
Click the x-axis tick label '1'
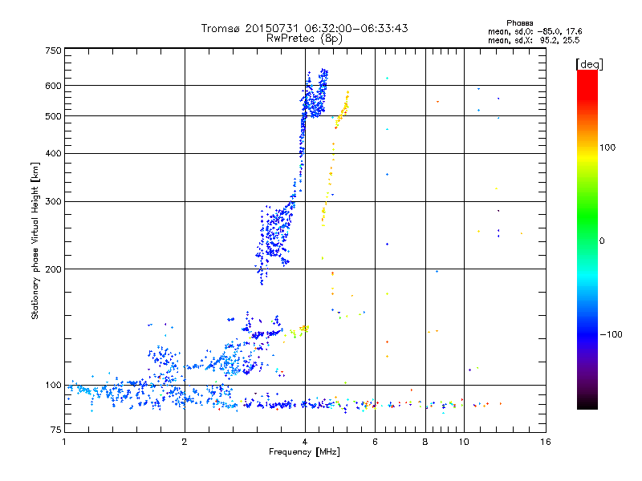click(x=64, y=442)
